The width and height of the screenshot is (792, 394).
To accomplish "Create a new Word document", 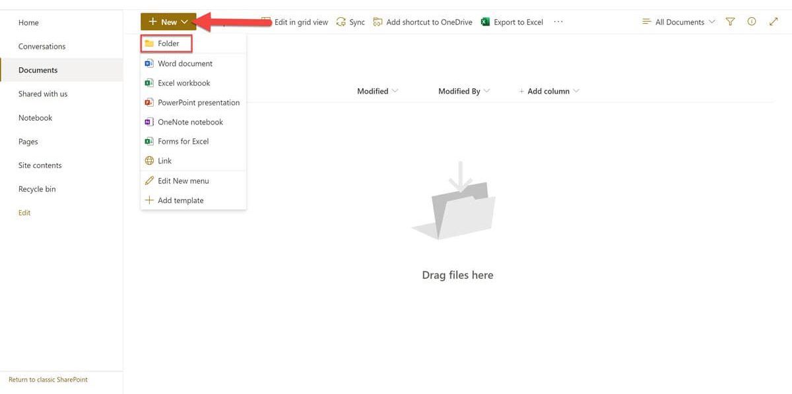I will [x=185, y=63].
